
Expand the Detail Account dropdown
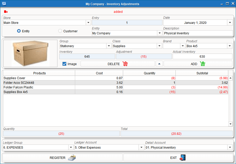tap(230, 147)
